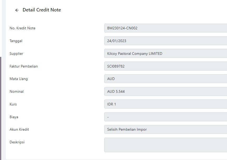
Task: Open Akun Kredit field Selisih Pembelian Impor
Action: tap(165, 129)
